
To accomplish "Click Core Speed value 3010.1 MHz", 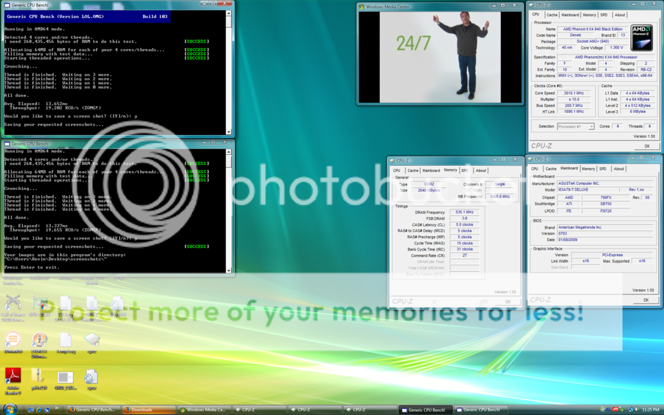I will pyautogui.click(x=573, y=93).
